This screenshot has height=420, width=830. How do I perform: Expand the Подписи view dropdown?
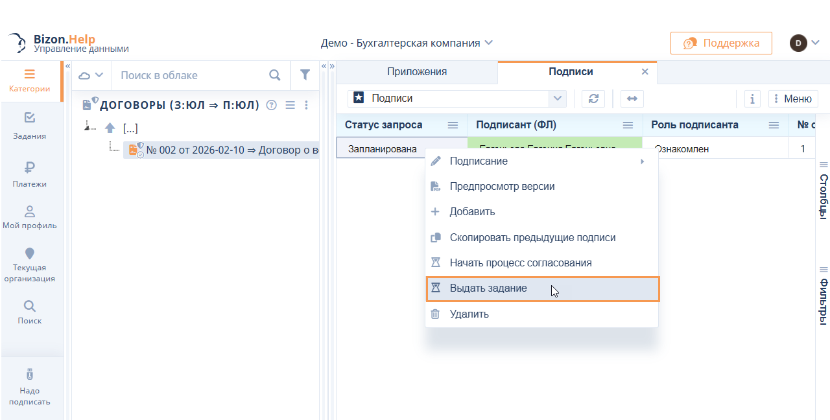point(556,99)
